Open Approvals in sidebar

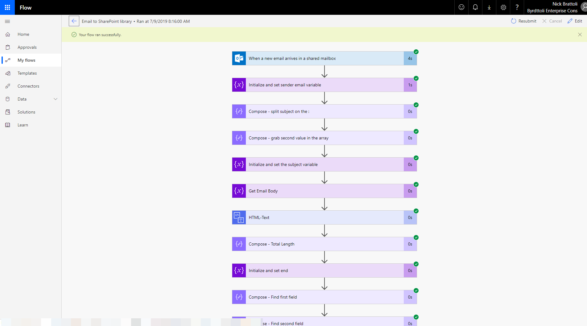click(x=31, y=47)
